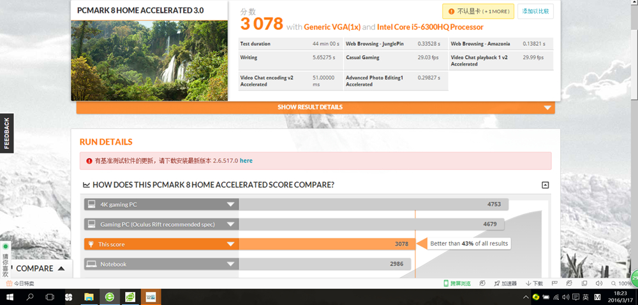Click the 猜你喜欢 side widget

5,260
